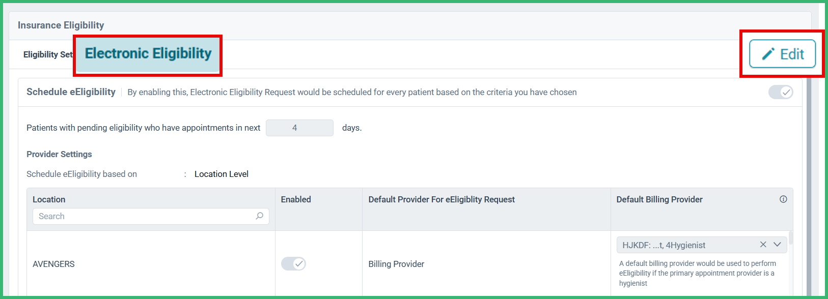Screen dimensions: 828x299
Task: Click the info icon beside Default Billing Provider
Action: 783,199
